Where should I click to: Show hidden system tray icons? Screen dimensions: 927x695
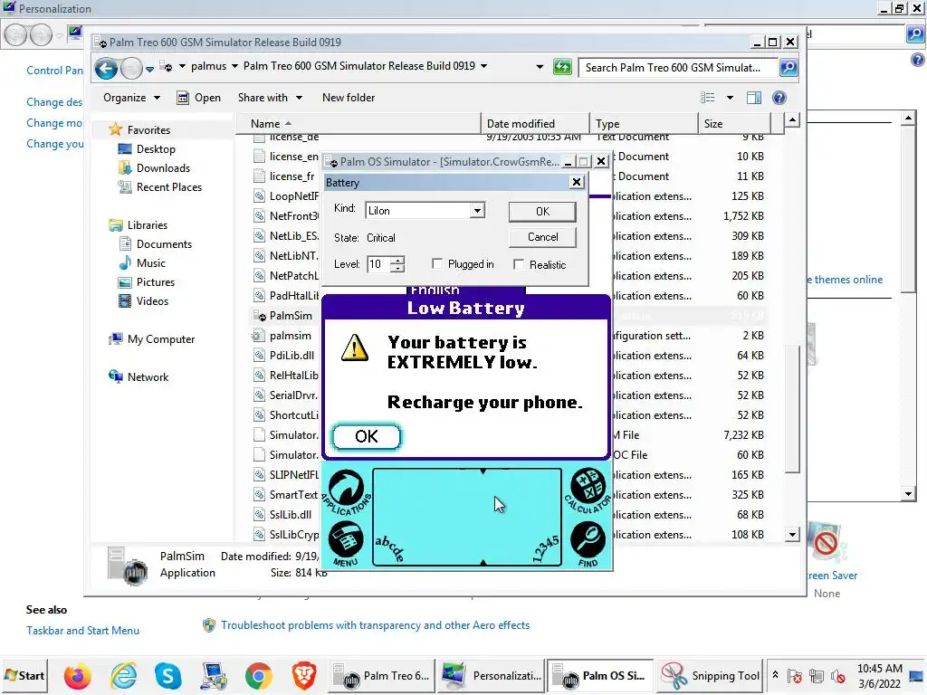pos(775,675)
